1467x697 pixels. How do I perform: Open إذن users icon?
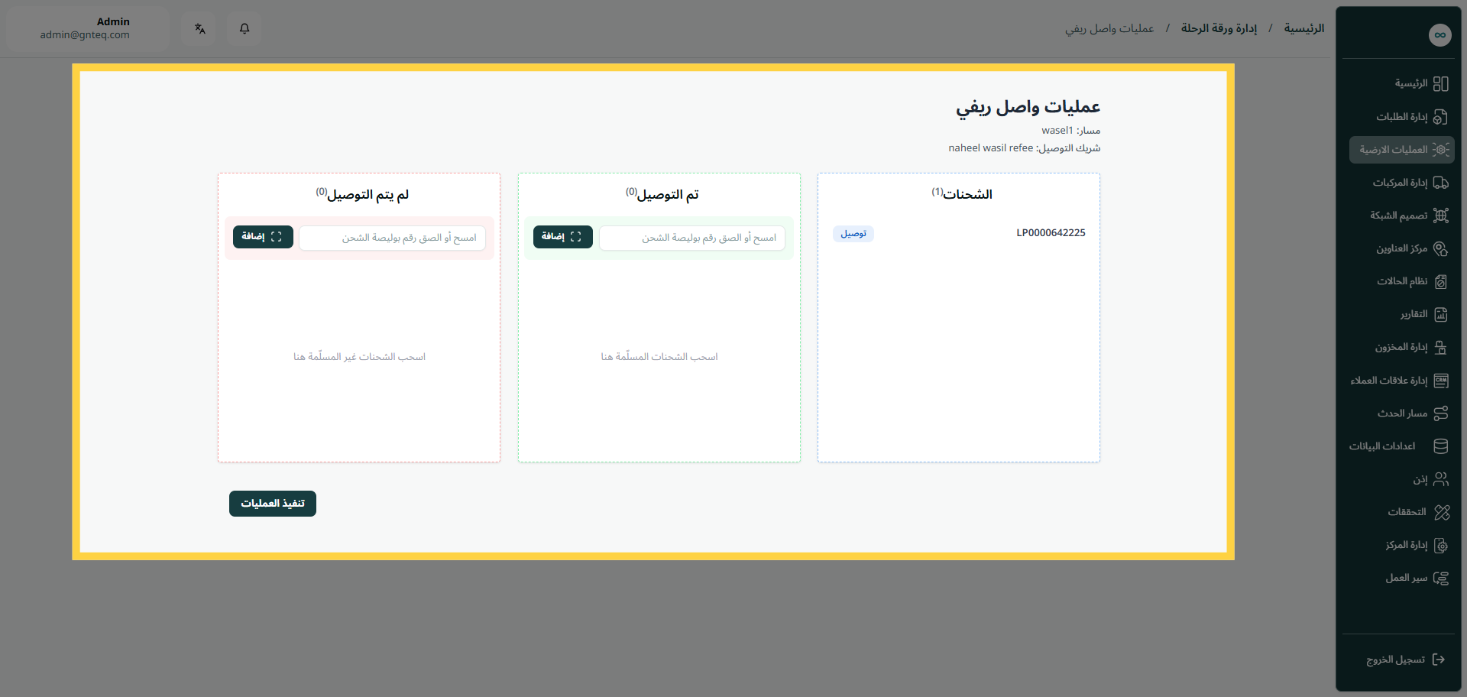pyautogui.click(x=1440, y=479)
